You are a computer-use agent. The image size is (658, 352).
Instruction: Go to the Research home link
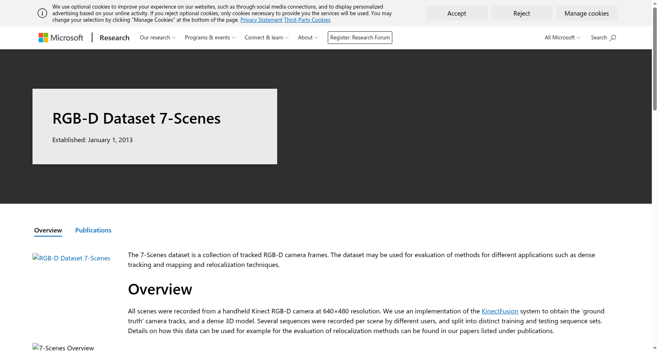tap(114, 38)
